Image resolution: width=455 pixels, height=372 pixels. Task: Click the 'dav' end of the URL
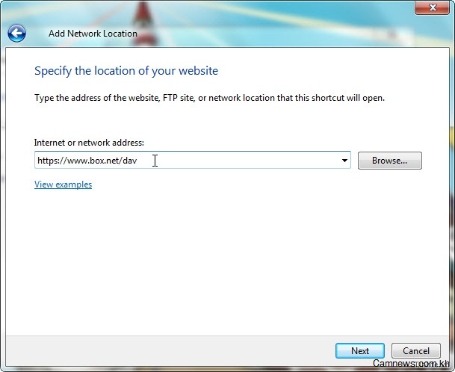point(129,161)
